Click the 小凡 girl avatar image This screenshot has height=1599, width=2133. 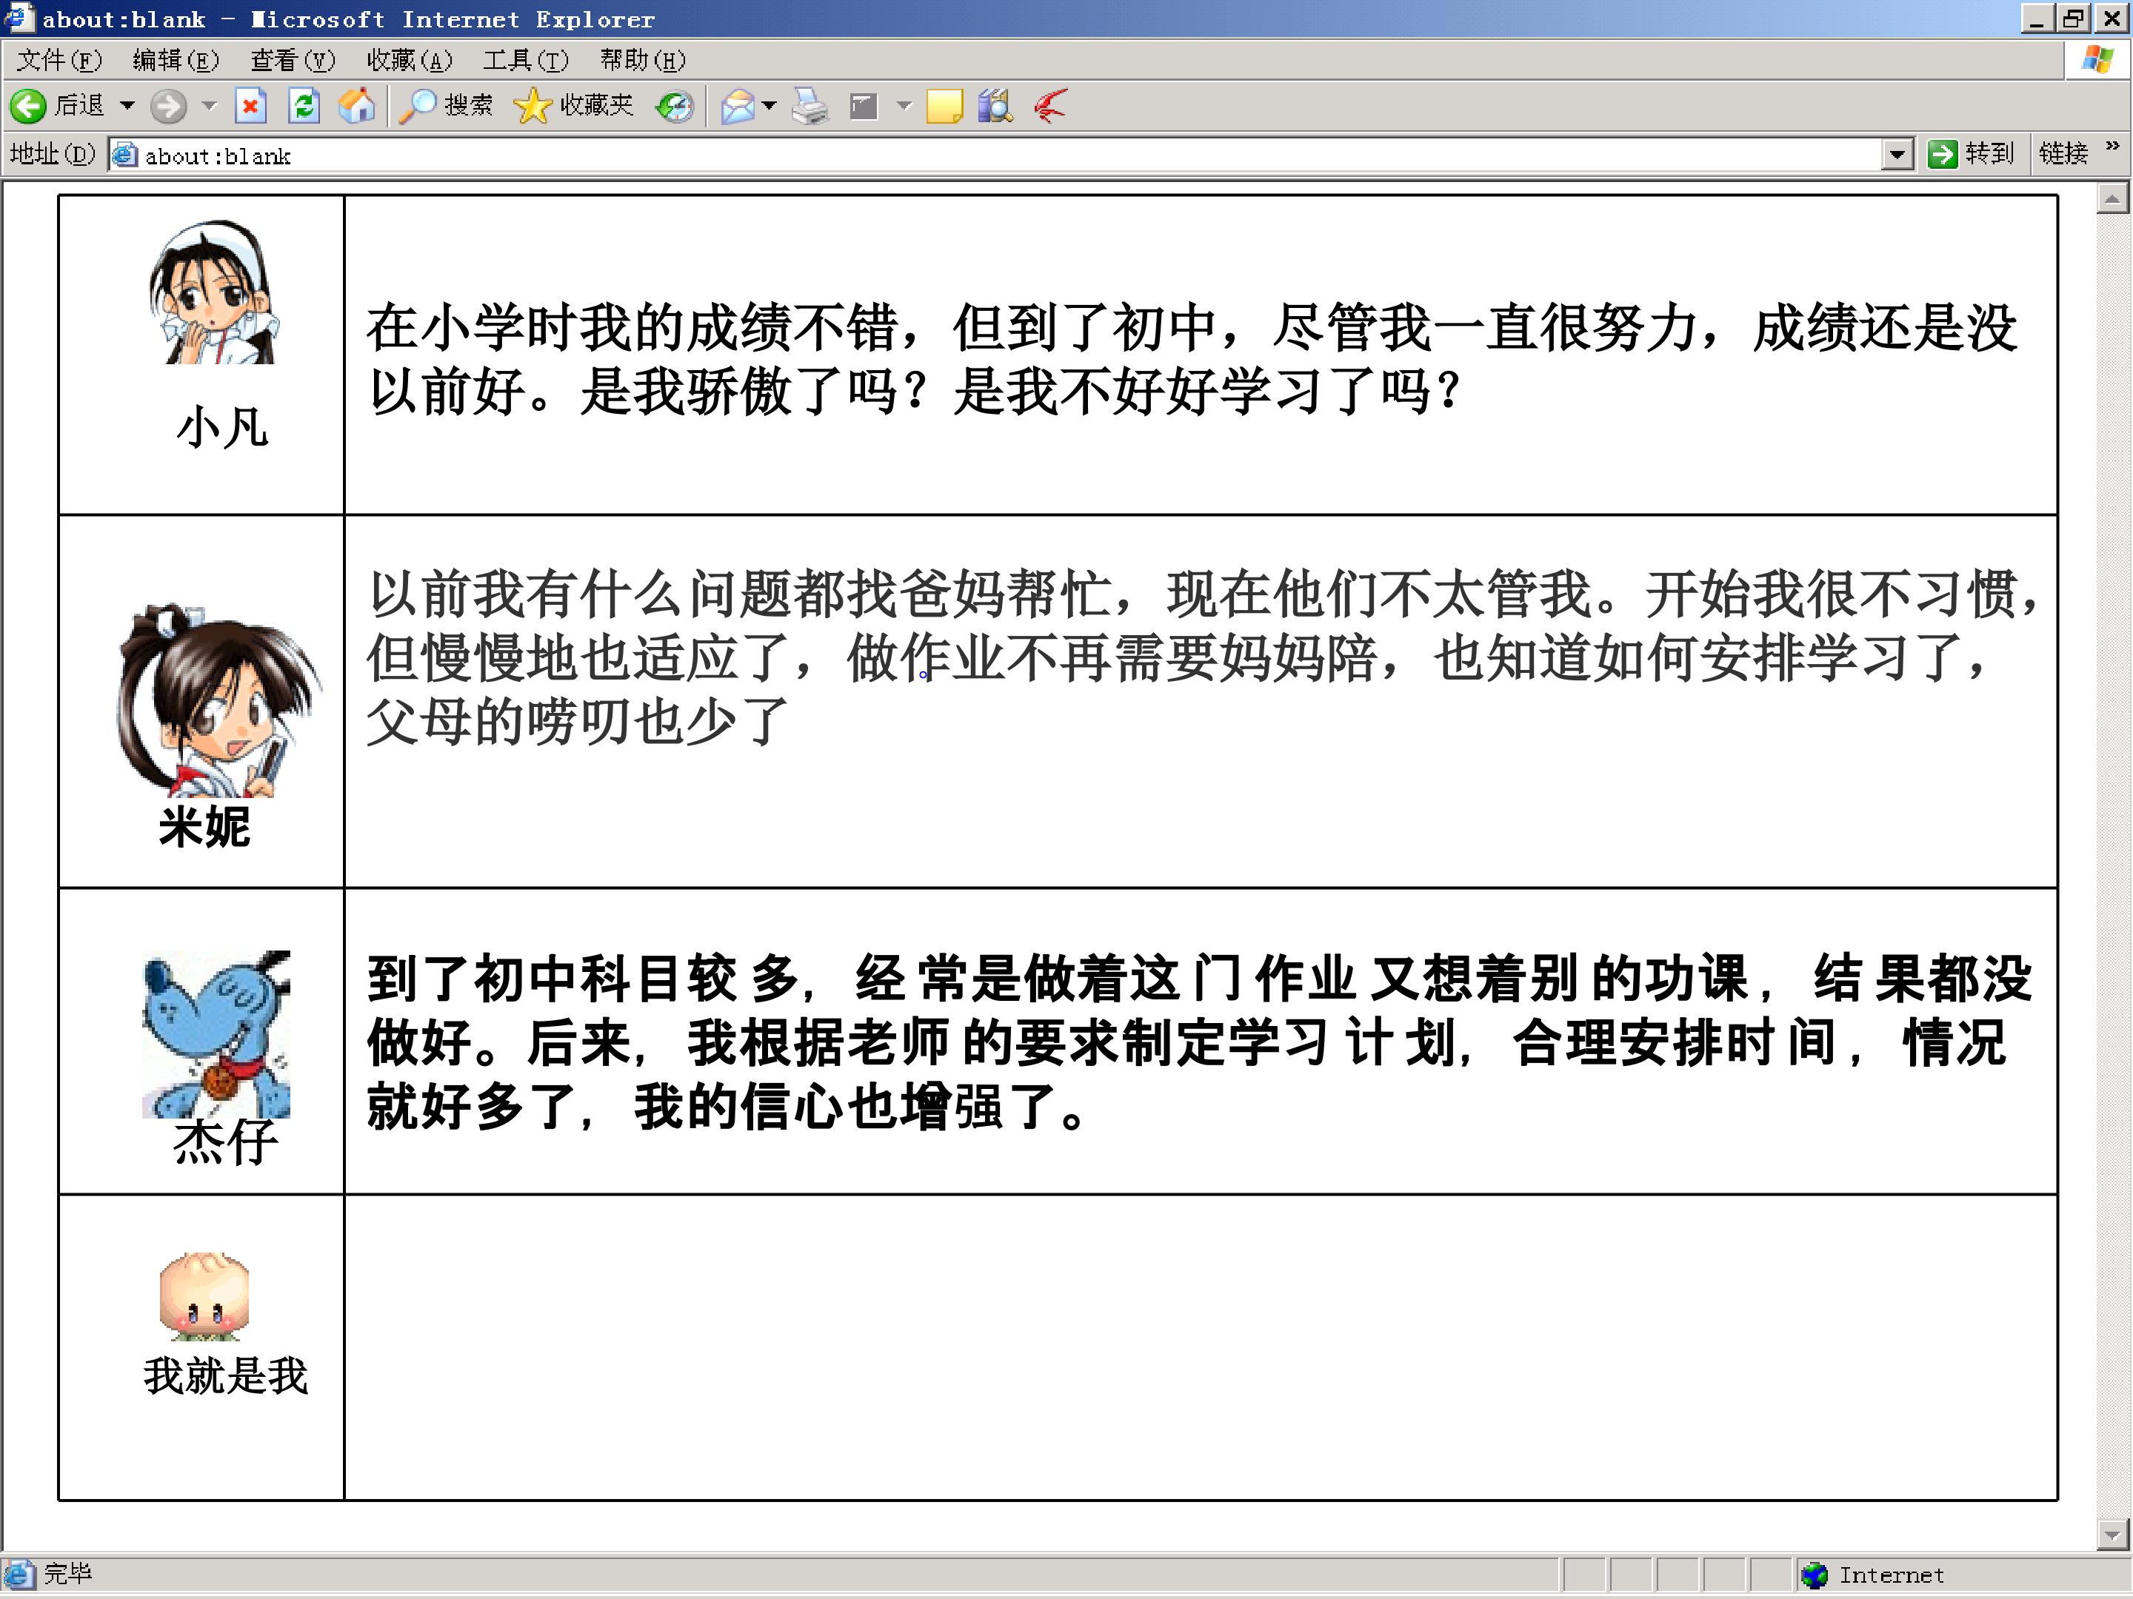click(213, 292)
